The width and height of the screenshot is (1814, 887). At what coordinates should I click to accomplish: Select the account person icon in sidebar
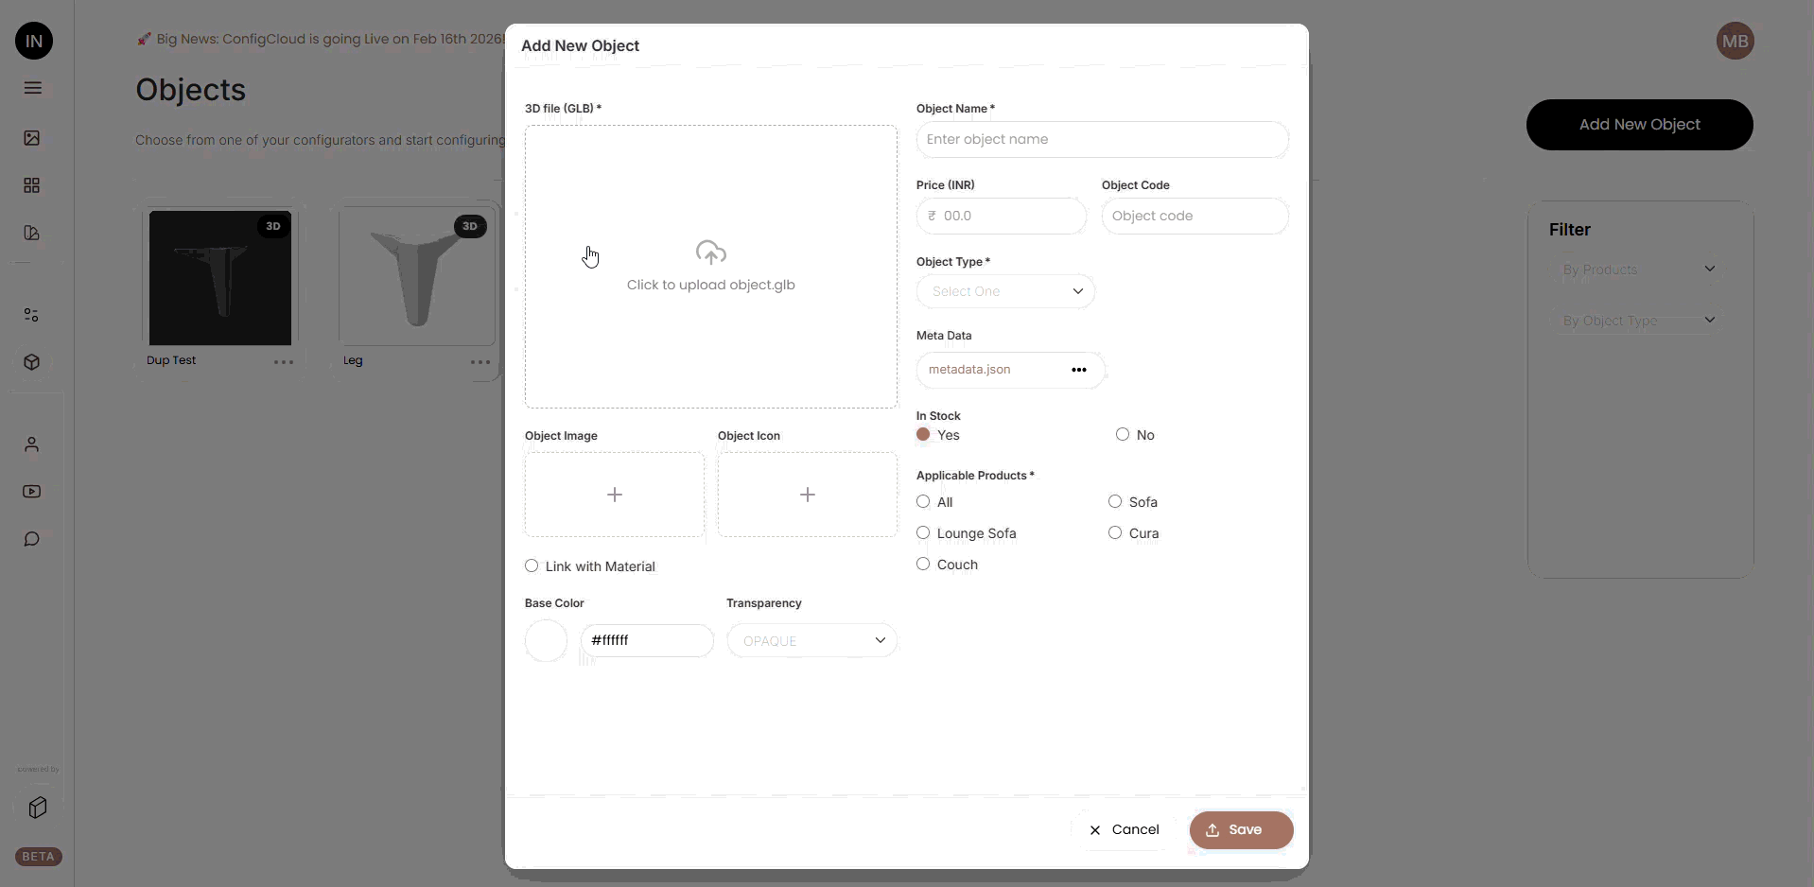click(33, 444)
